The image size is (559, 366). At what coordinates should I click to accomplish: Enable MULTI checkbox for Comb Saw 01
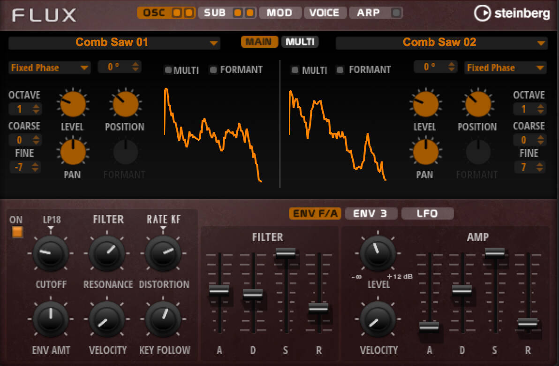click(x=168, y=70)
